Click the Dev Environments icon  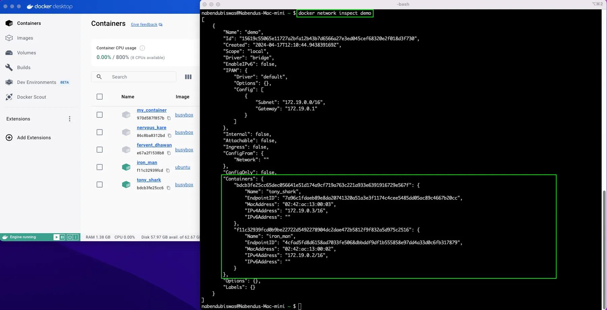(9, 82)
